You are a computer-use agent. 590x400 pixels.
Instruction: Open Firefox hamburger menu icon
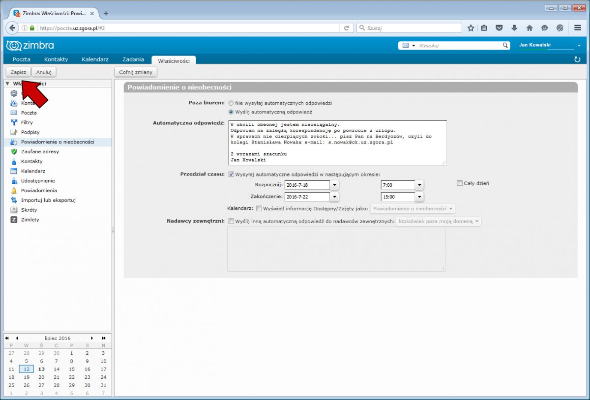click(x=578, y=28)
